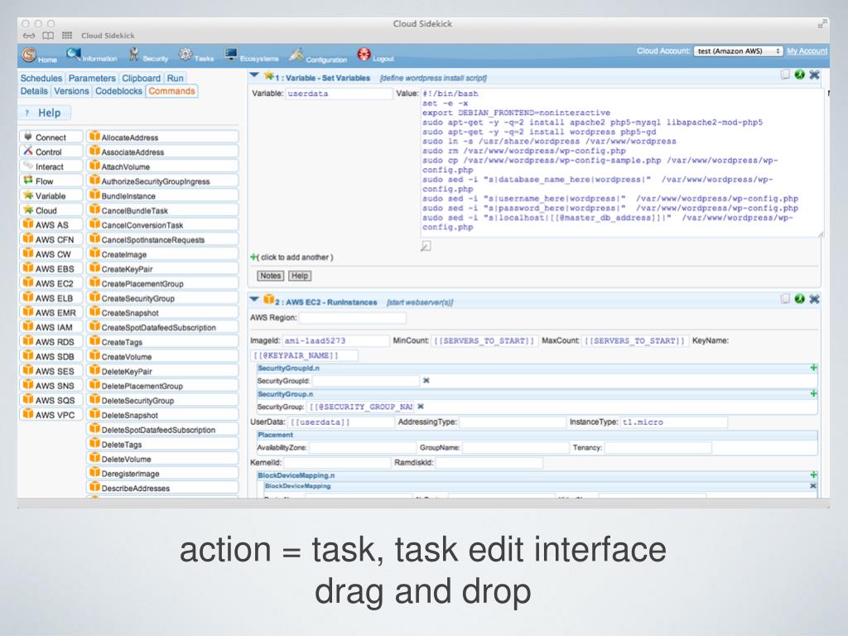Click the red Logout icon
Image resolution: width=848 pixels, height=636 pixels.
(x=364, y=54)
